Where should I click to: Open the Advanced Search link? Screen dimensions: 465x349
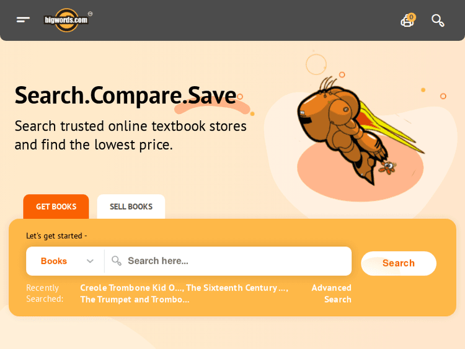pos(332,294)
